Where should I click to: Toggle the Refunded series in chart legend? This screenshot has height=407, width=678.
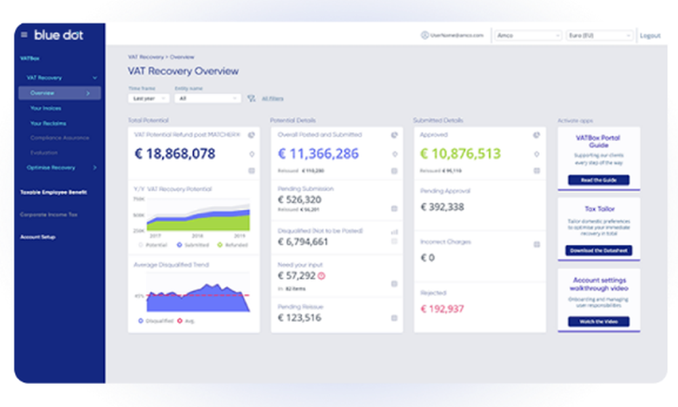pyautogui.click(x=233, y=245)
